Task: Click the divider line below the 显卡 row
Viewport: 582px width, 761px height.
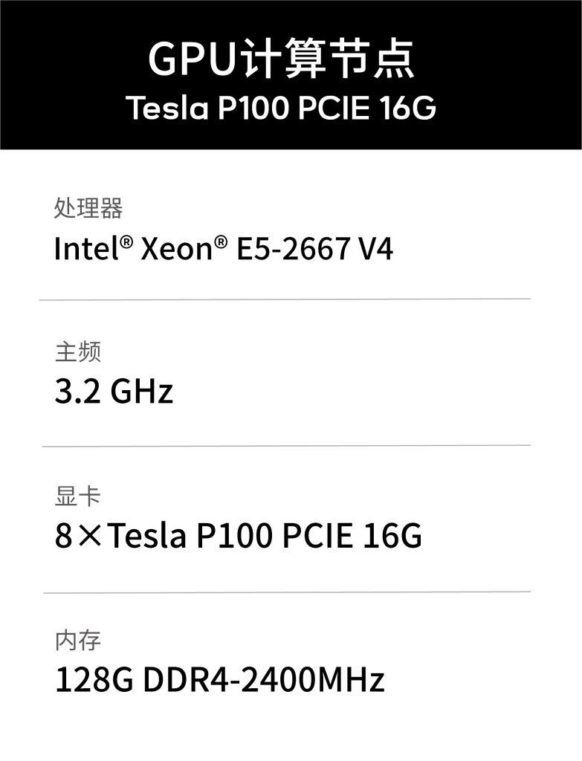Action: click(x=285, y=592)
